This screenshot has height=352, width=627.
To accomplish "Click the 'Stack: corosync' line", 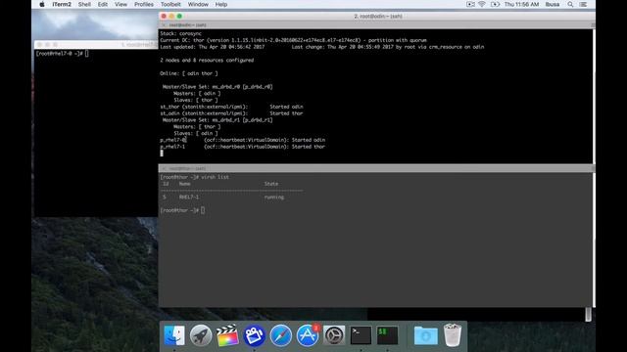I will click(x=180, y=33).
